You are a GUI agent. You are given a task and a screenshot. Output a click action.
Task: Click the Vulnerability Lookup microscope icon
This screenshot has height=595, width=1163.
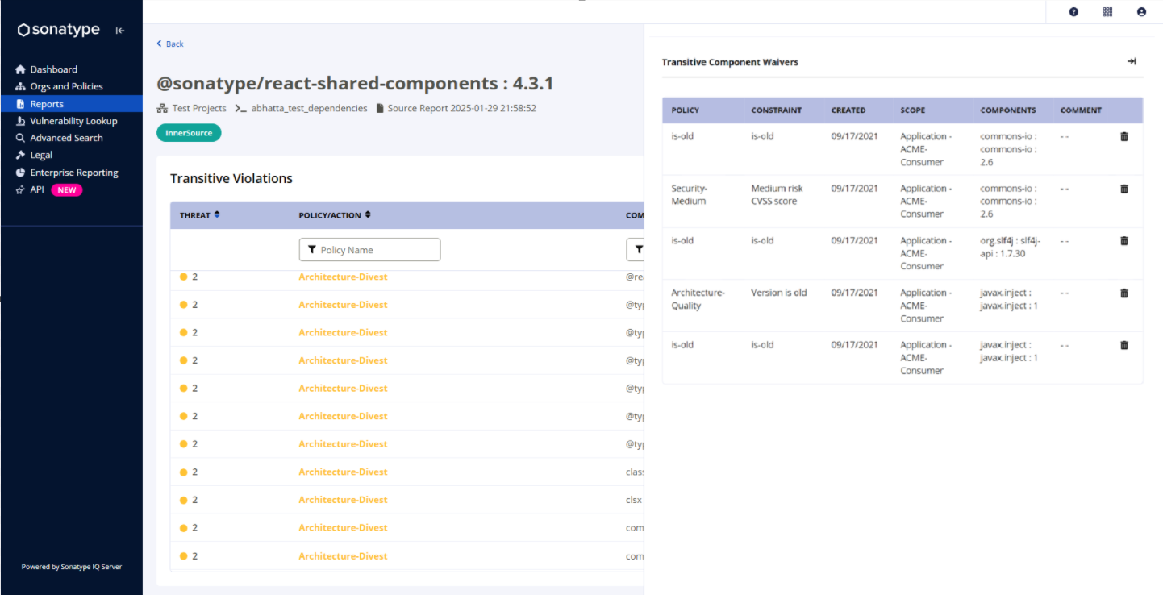[21, 121]
